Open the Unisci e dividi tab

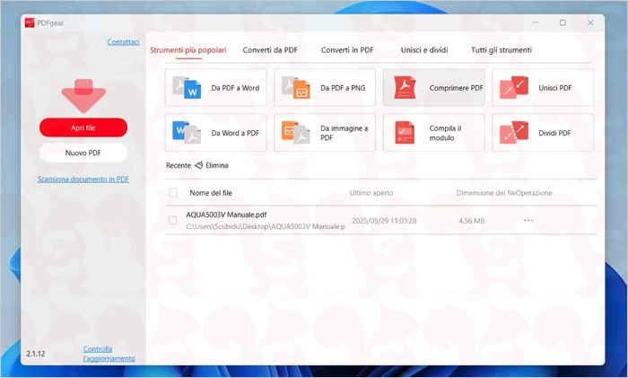pyautogui.click(x=424, y=50)
